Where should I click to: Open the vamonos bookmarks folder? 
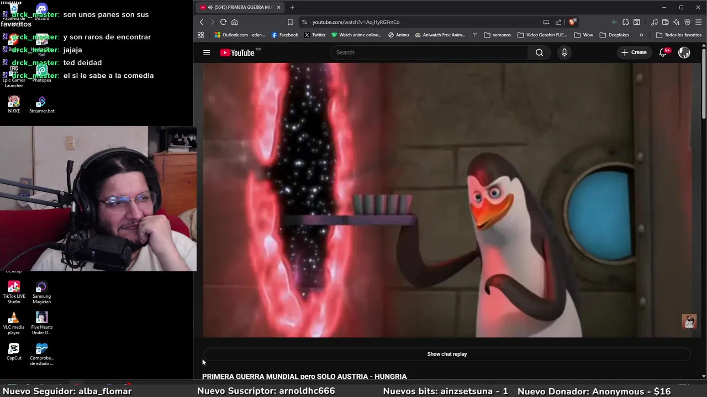click(497, 35)
